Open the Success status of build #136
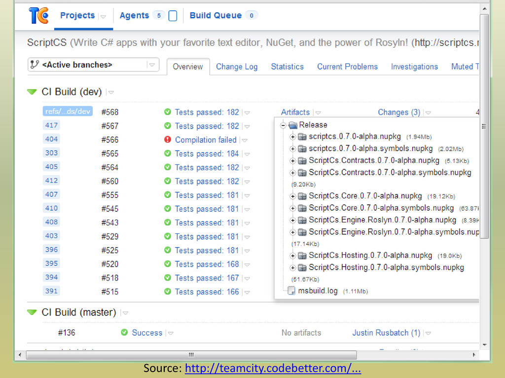Viewport: 505px width, 378px height. pyautogui.click(x=147, y=333)
